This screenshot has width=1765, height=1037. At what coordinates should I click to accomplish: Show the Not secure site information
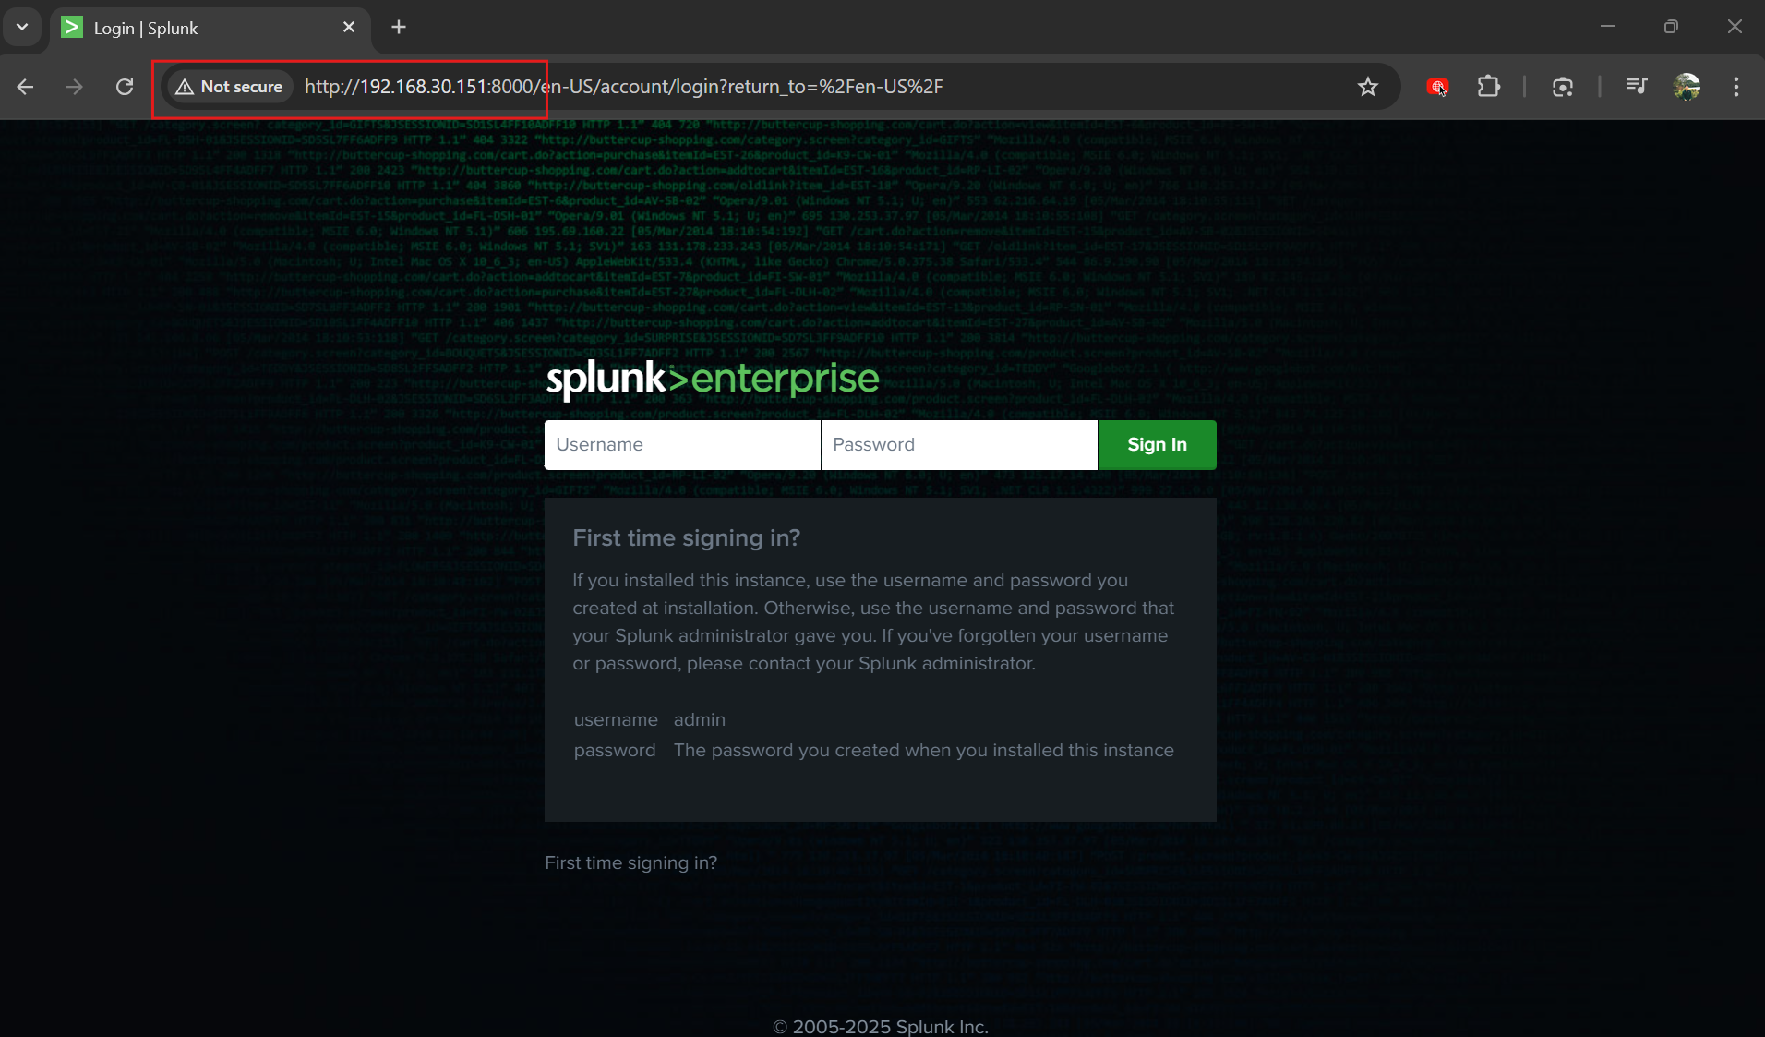(x=230, y=87)
